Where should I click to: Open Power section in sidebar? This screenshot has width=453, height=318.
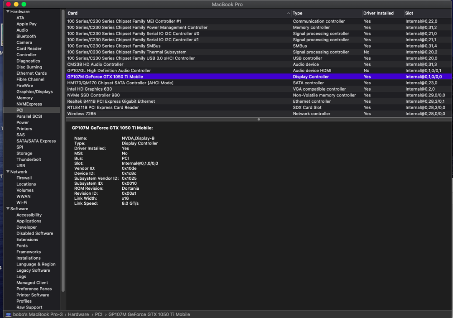pos(22,122)
